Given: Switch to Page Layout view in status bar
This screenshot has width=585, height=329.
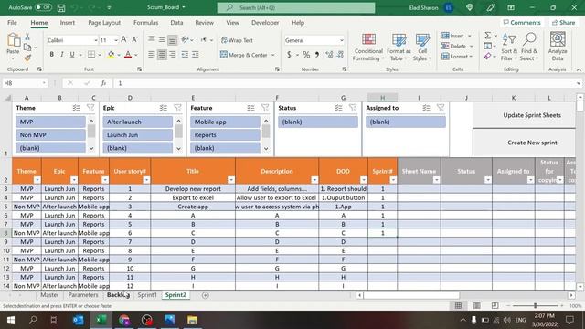Looking at the screenshot, I should (476, 306).
